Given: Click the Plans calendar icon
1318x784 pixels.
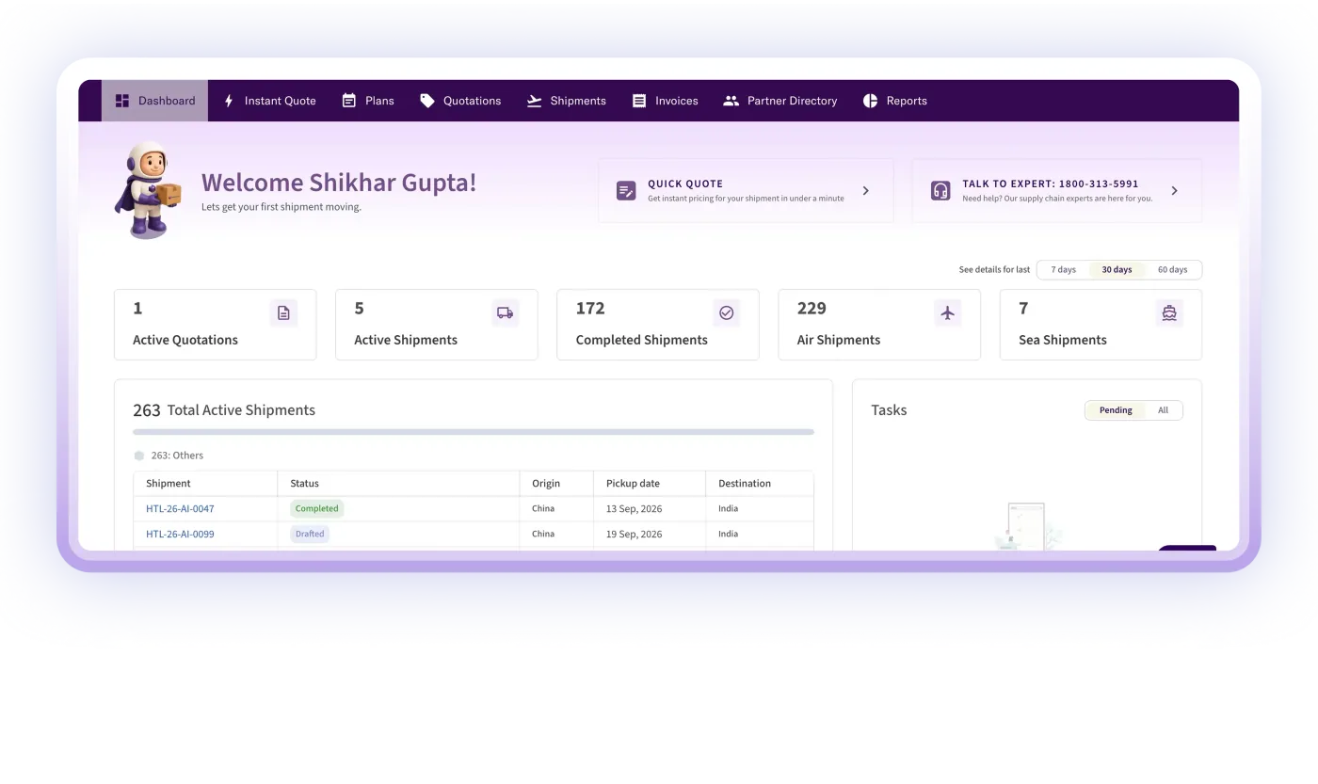Looking at the screenshot, I should click(349, 101).
